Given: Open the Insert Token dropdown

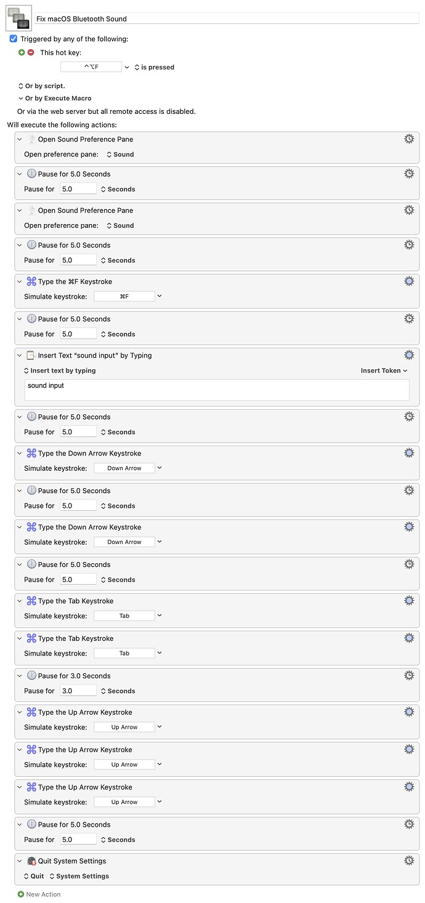Looking at the screenshot, I should pyautogui.click(x=384, y=371).
